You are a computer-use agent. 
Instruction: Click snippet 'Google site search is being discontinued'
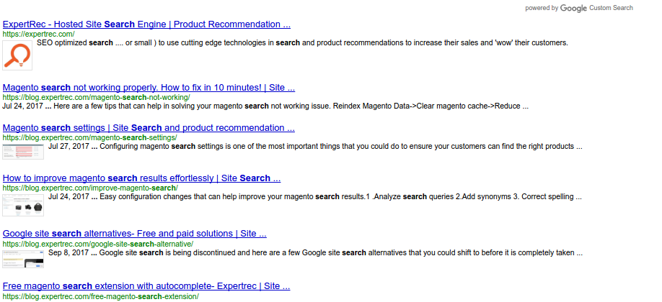(315, 253)
